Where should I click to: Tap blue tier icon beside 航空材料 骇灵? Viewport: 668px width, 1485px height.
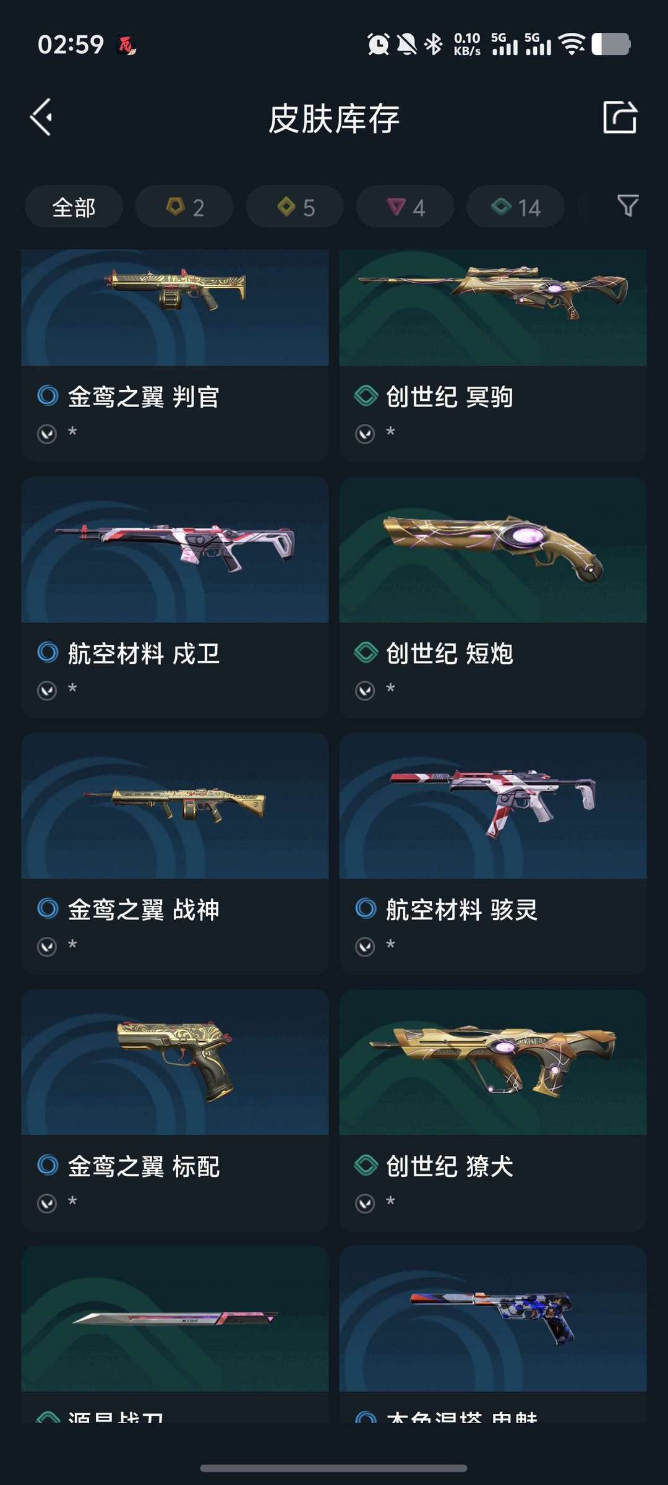pos(366,908)
